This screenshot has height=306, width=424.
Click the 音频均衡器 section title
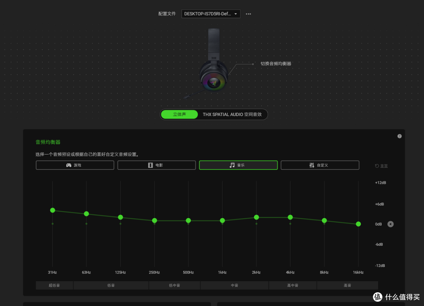(x=48, y=142)
